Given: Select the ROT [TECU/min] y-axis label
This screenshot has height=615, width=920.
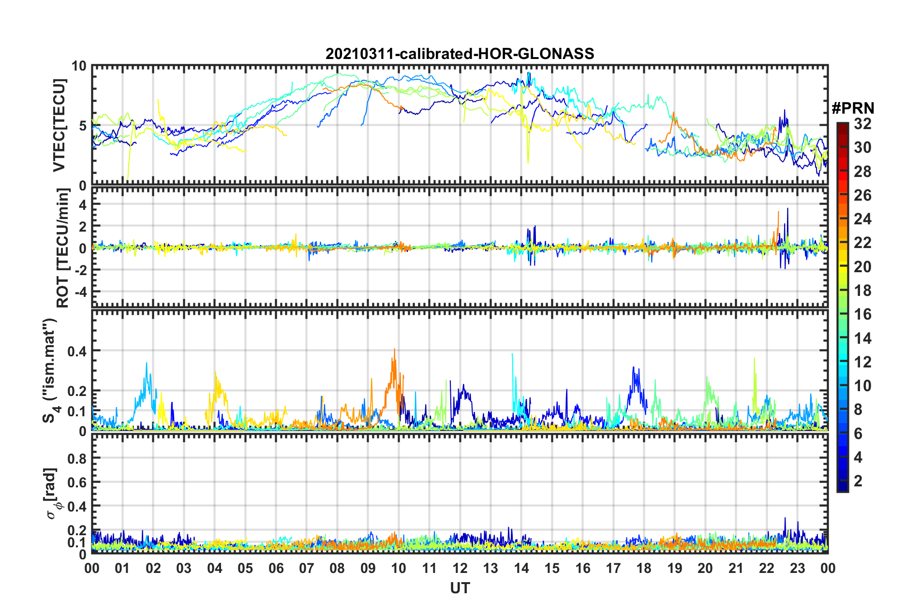Looking at the screenshot, I should point(63,248).
